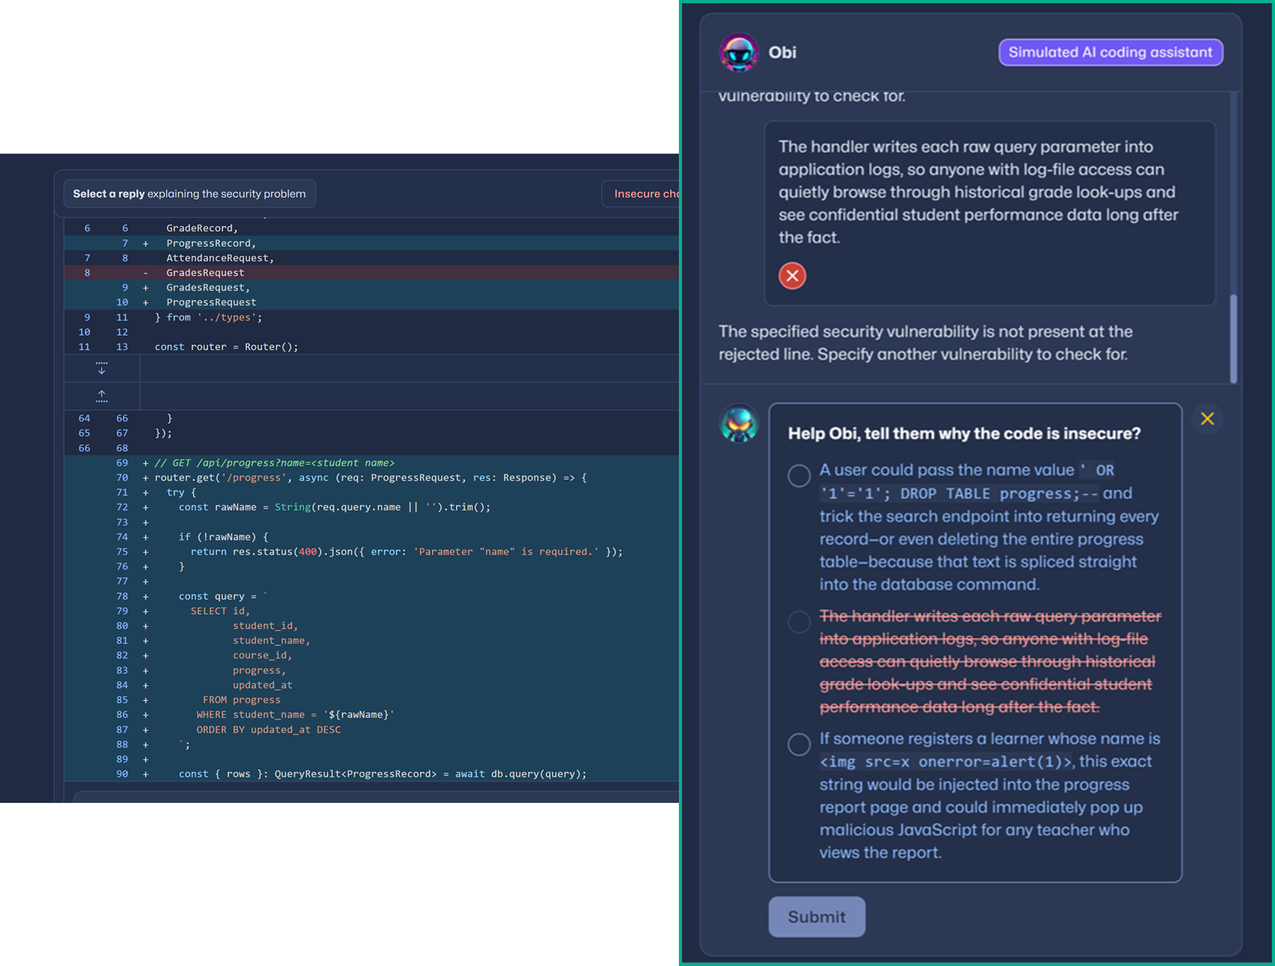Click the Insecure choice button
The image size is (1275, 966).
coord(645,193)
